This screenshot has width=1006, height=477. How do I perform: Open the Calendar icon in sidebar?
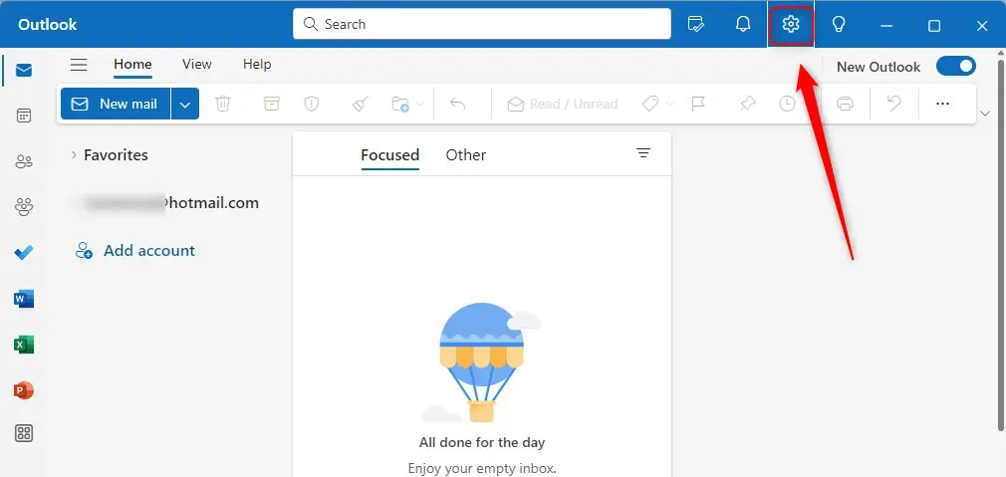pos(24,116)
